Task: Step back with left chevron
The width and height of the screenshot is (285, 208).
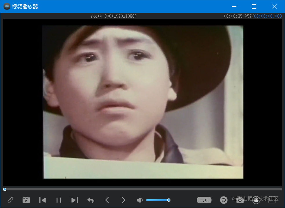Action: [x=107, y=200]
